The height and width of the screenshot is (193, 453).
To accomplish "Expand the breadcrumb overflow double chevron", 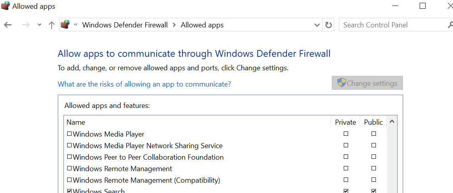I will click(75, 25).
